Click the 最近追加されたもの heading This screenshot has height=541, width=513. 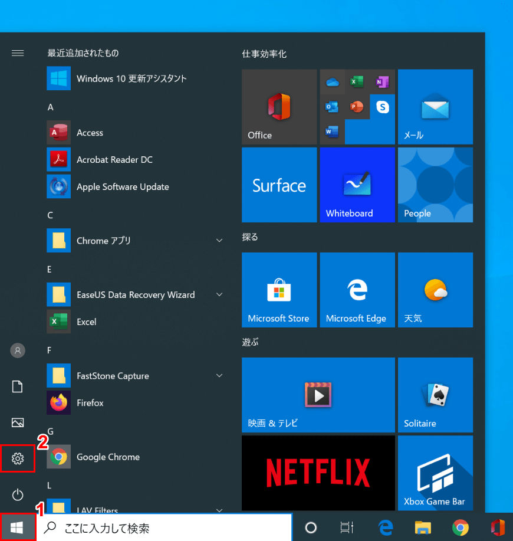coord(83,53)
